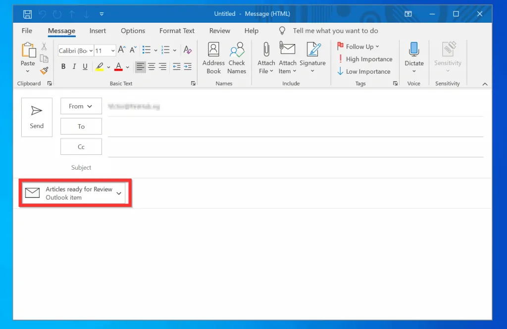Viewport: 507px width, 329px height.
Task: Click the Clear All Formatting icon
Action: (187, 50)
